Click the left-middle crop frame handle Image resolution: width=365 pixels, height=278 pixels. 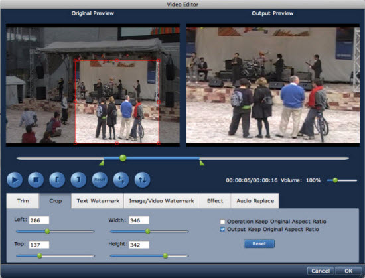tap(75, 102)
